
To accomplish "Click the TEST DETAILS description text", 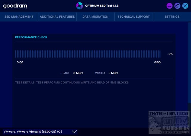I will coord(72,82).
